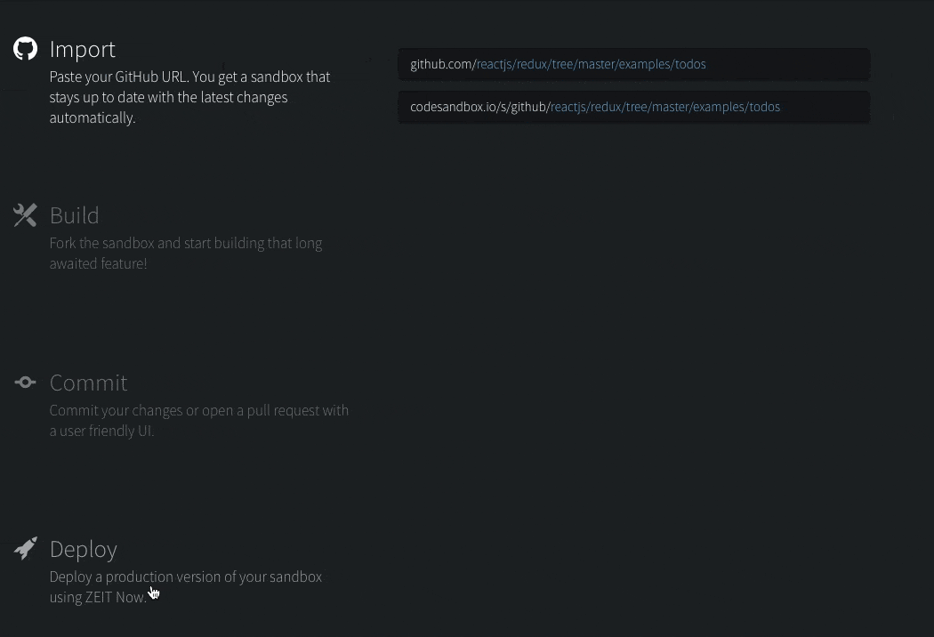This screenshot has width=934, height=637.
Task: Click inside the github.com URL input field
Action: [633, 64]
